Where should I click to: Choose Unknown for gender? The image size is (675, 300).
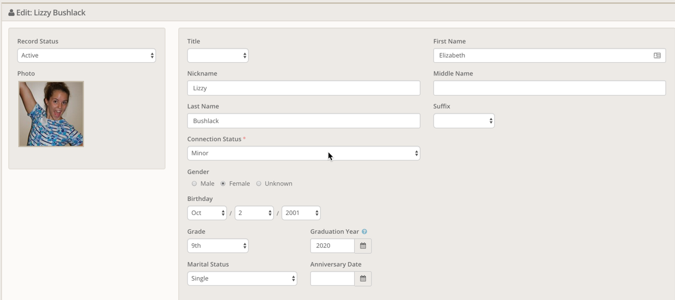coord(259,184)
